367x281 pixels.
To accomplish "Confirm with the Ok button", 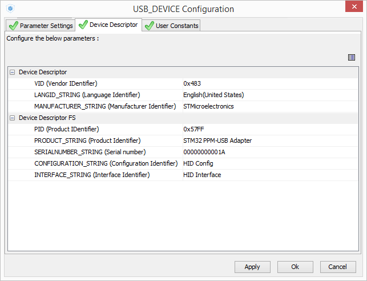I will pos(295,267).
